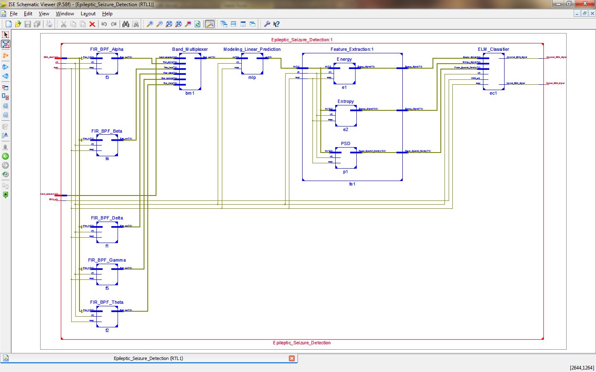Click the Zoom In magnifier icon
Screen dimensions: 596x372
(x=150, y=24)
